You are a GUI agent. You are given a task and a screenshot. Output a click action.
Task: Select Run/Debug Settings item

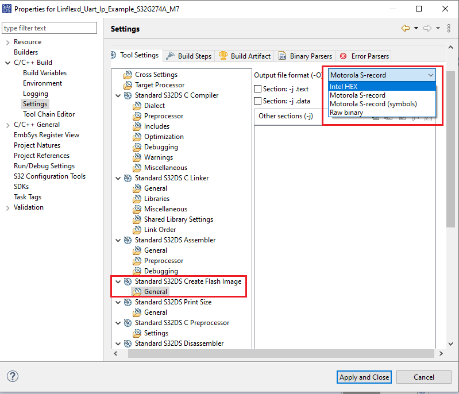click(x=44, y=166)
